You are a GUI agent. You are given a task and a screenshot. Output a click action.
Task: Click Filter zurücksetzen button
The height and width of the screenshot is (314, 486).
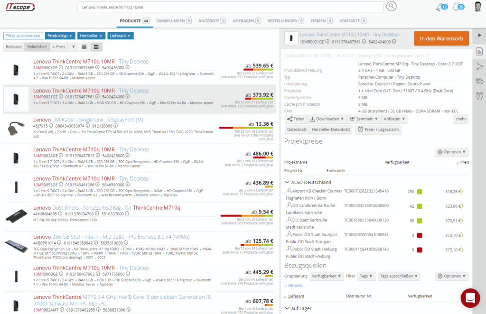click(x=23, y=36)
